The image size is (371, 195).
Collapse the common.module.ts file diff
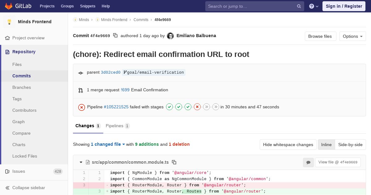pos(81,162)
